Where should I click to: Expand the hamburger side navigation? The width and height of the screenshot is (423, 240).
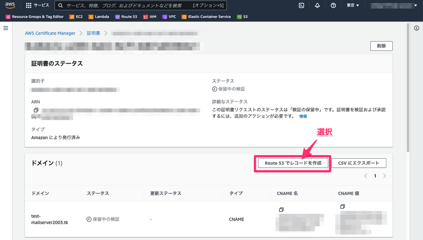(x=6, y=28)
